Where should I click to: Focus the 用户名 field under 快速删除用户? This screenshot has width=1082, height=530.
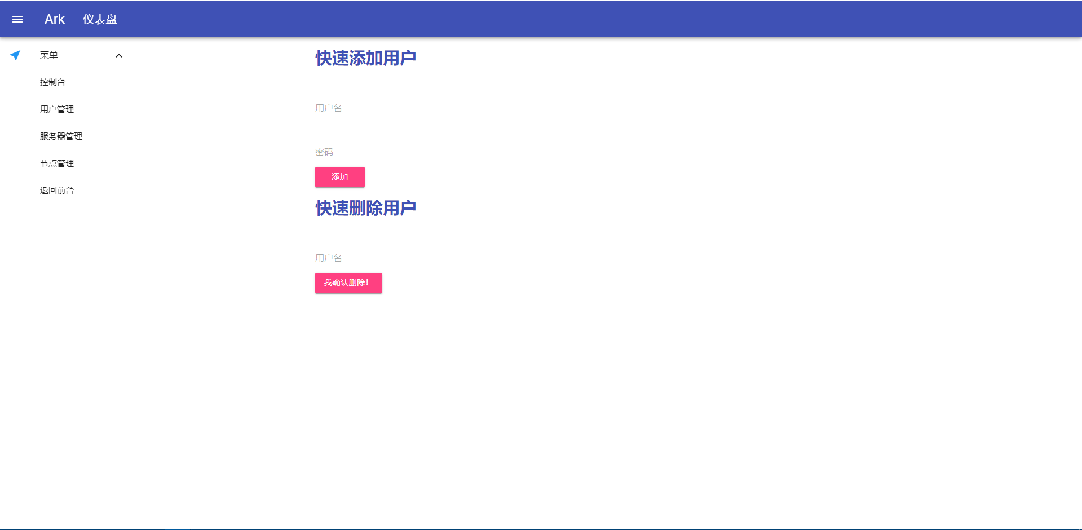[606, 258]
